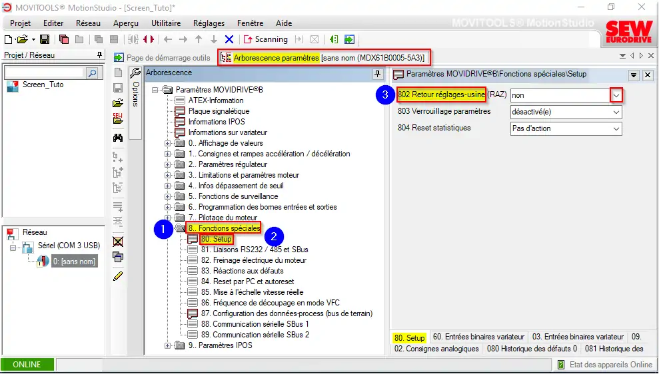
Task: Pin the Projet / Réseau panel
Action: click(99, 55)
